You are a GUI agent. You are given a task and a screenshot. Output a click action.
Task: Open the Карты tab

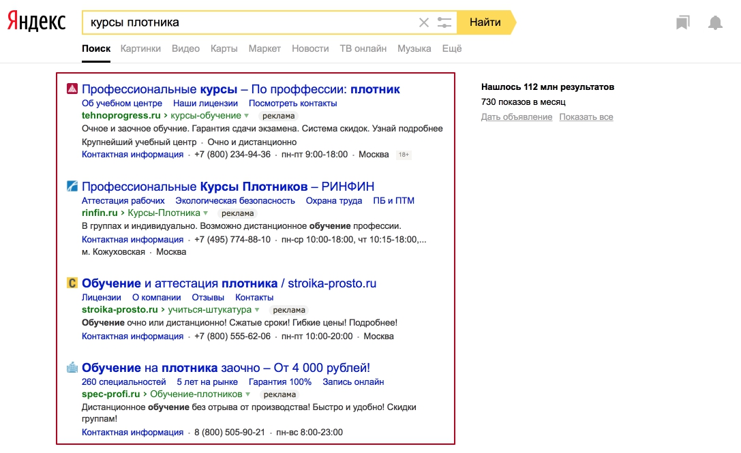224,48
